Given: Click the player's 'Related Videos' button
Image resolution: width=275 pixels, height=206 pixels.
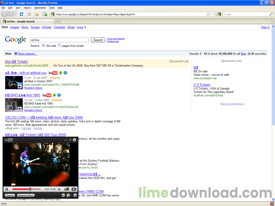Looking at the screenshot, I should pyautogui.click(x=26, y=195).
